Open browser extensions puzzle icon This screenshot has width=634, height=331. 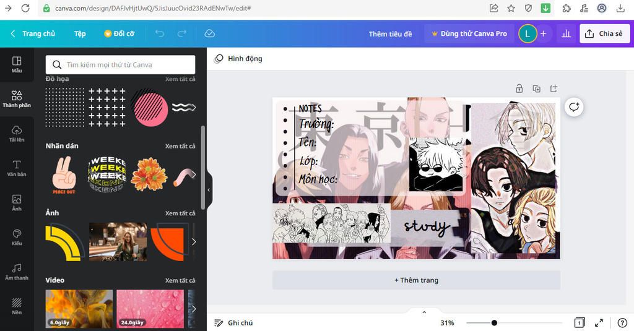(567, 8)
